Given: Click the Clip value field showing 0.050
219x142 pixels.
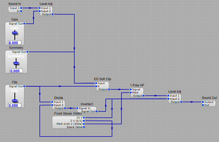Looking at the screenshot, I should (14, 105).
